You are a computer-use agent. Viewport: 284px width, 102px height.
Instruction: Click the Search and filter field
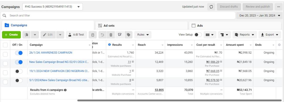(118, 15)
